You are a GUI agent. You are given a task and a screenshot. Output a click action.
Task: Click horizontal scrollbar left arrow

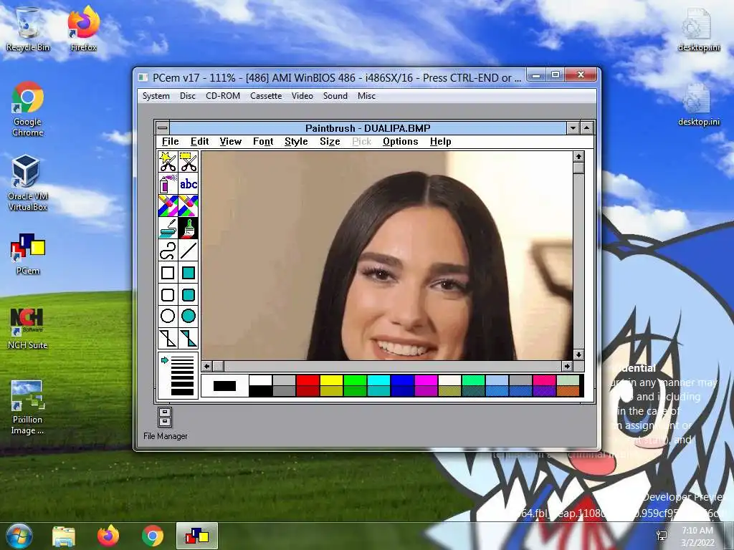(x=207, y=366)
